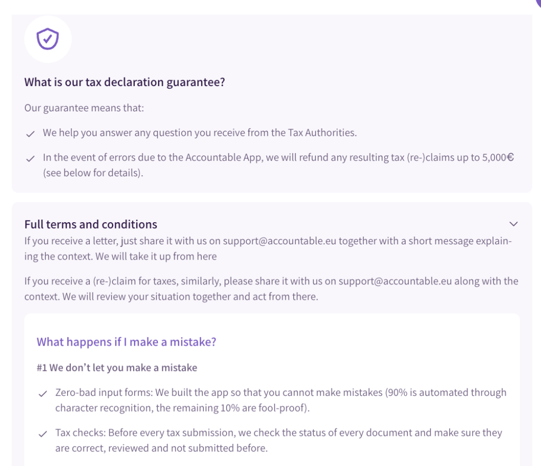
Task: Click first support@accountable.eu email address
Action: pos(279,241)
